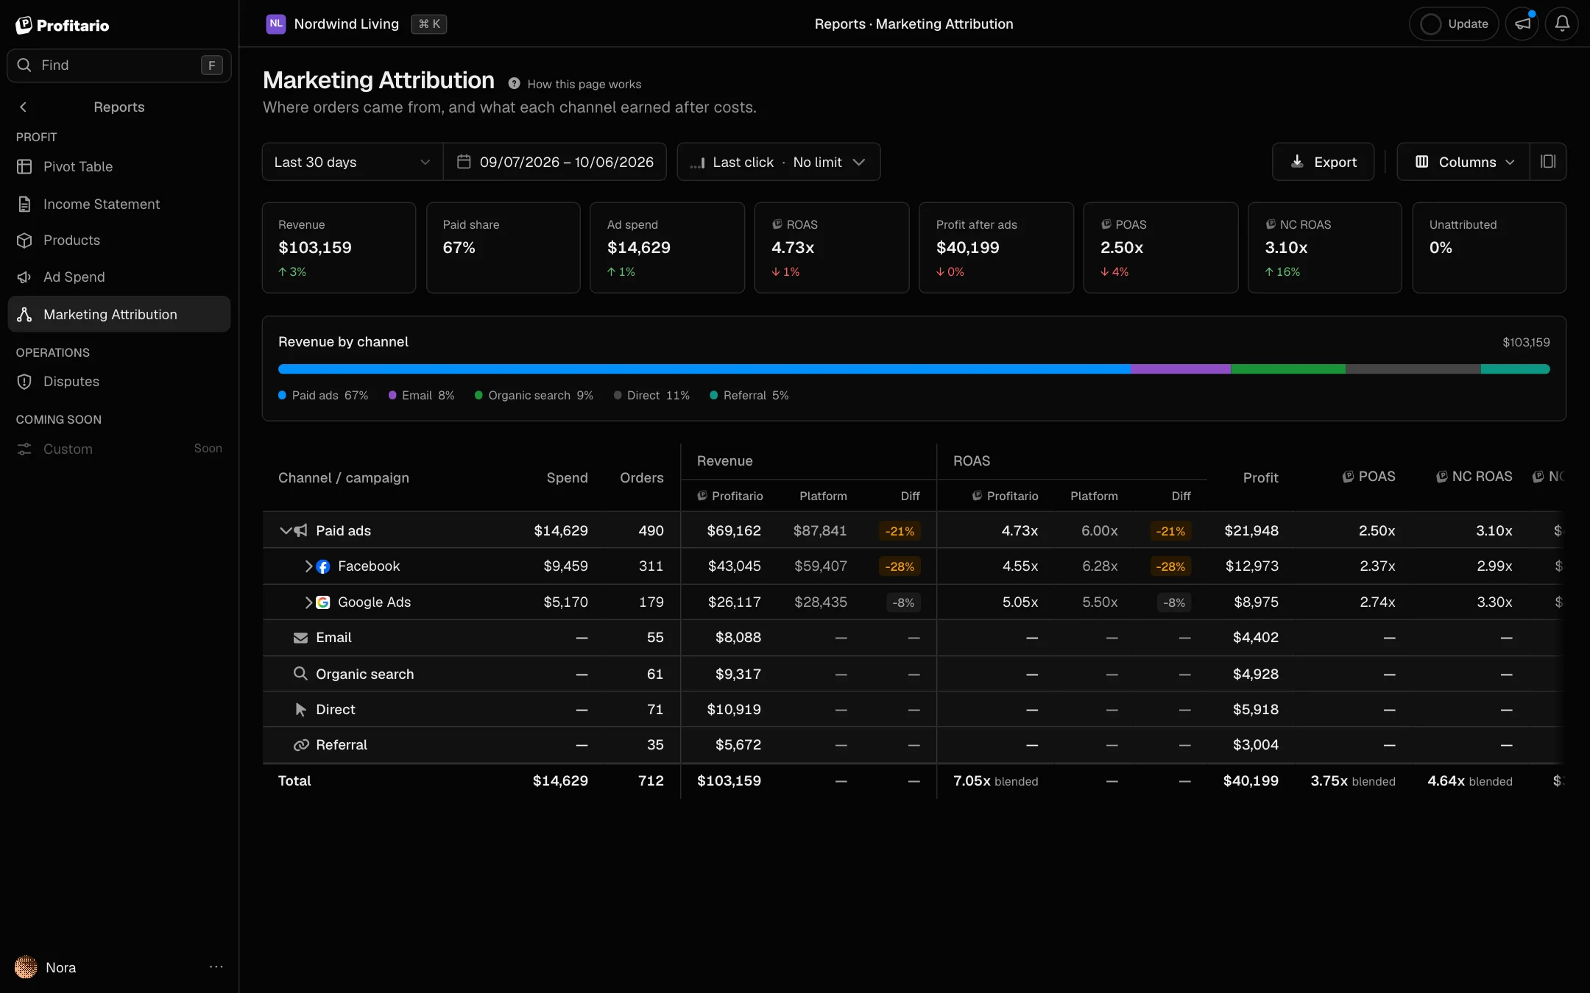Select Marketing Attribution in sidebar
Image resolution: width=1590 pixels, height=993 pixels.
tap(119, 314)
